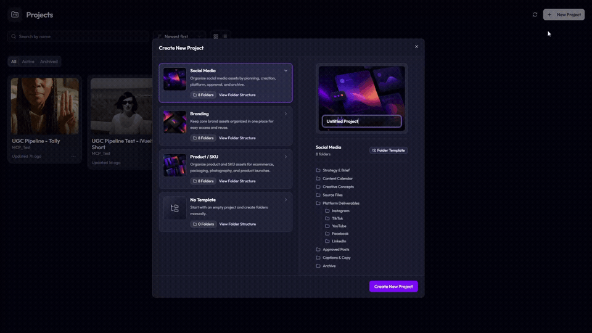Select the LinkedIn subfolder

[335, 241]
